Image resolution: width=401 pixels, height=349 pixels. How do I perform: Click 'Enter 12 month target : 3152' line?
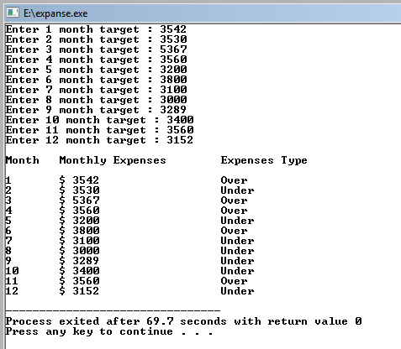tap(99, 140)
